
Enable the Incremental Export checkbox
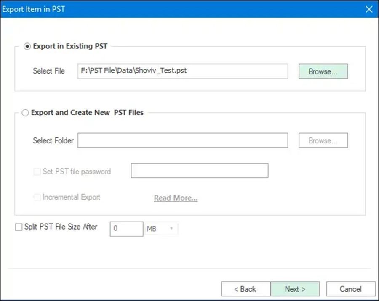(x=37, y=197)
